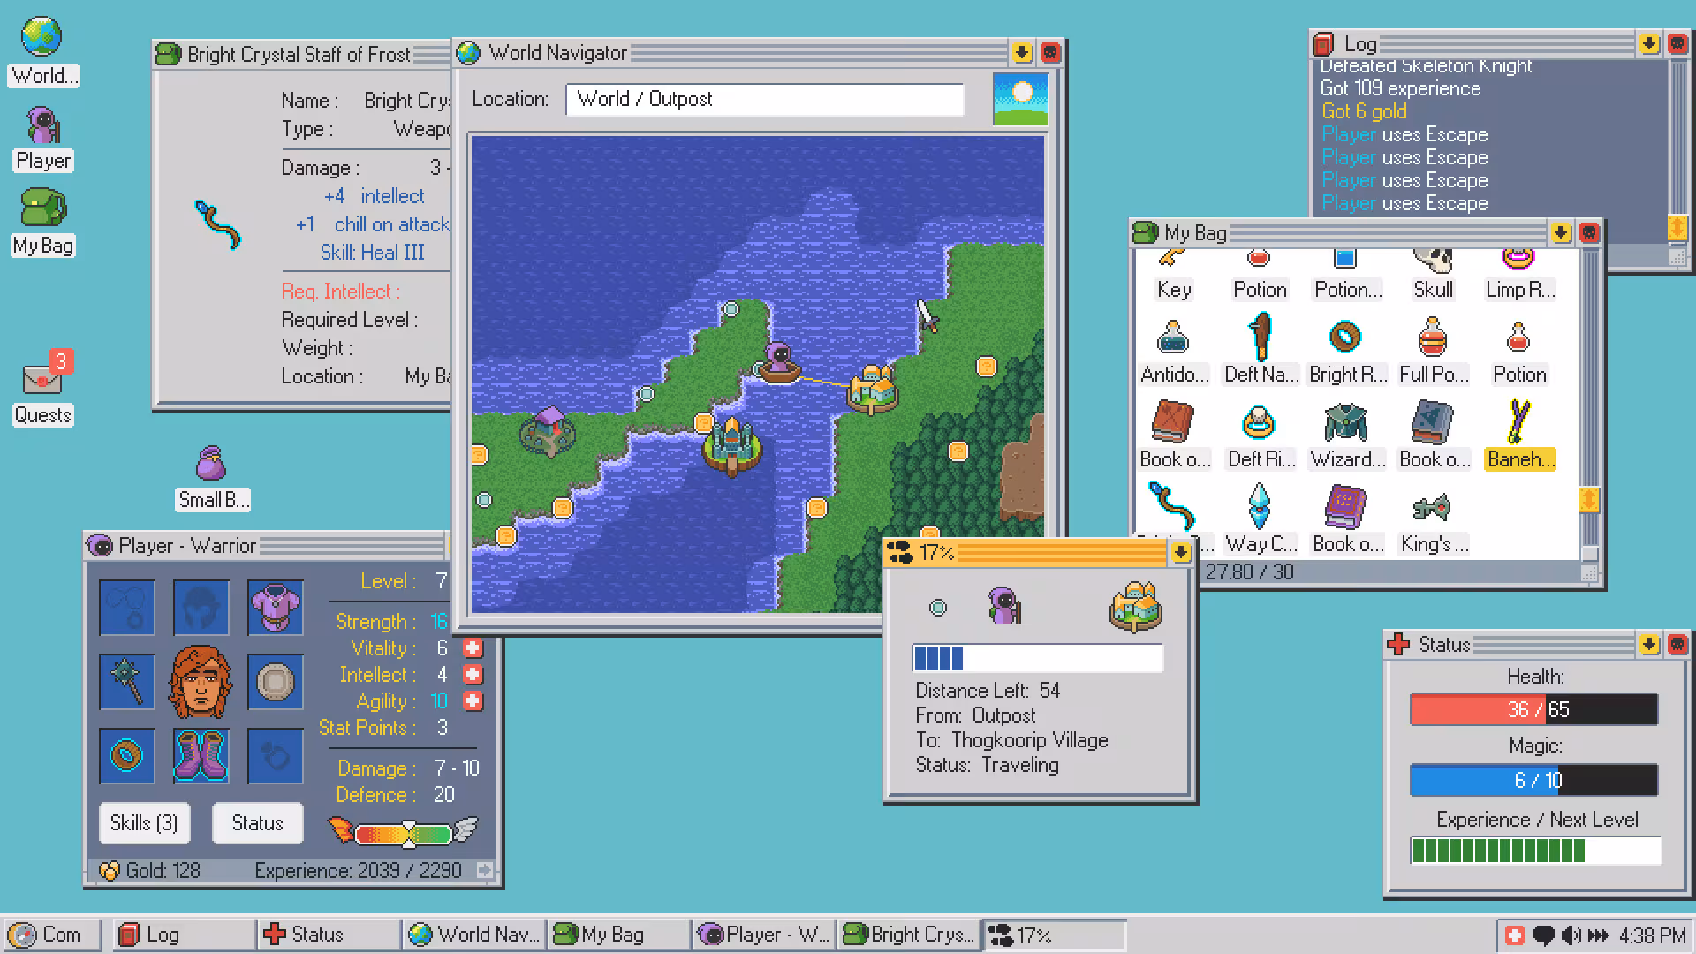Click the My Bag scrollbar handle
Image resolution: width=1696 pixels, height=954 pixels.
(x=1589, y=500)
